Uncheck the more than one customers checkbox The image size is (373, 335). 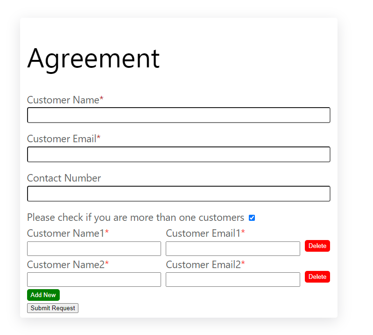click(x=252, y=218)
